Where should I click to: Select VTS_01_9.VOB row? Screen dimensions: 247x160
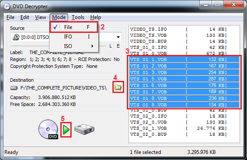(184, 105)
